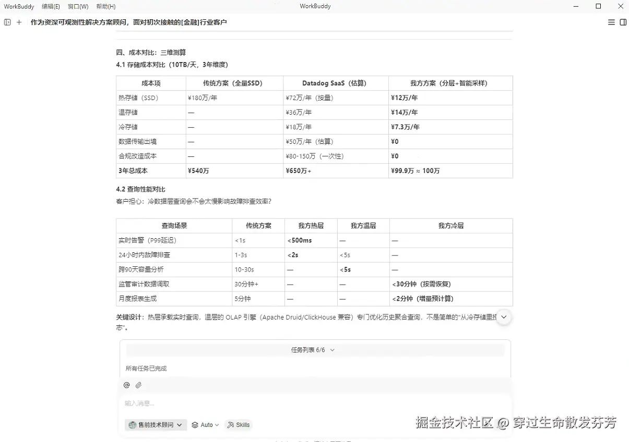The width and height of the screenshot is (629, 442).
Task: Start a new chat with plus icon
Action: point(19,22)
